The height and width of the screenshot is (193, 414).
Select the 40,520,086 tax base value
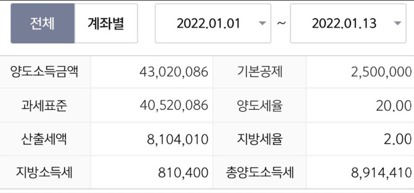tap(174, 106)
